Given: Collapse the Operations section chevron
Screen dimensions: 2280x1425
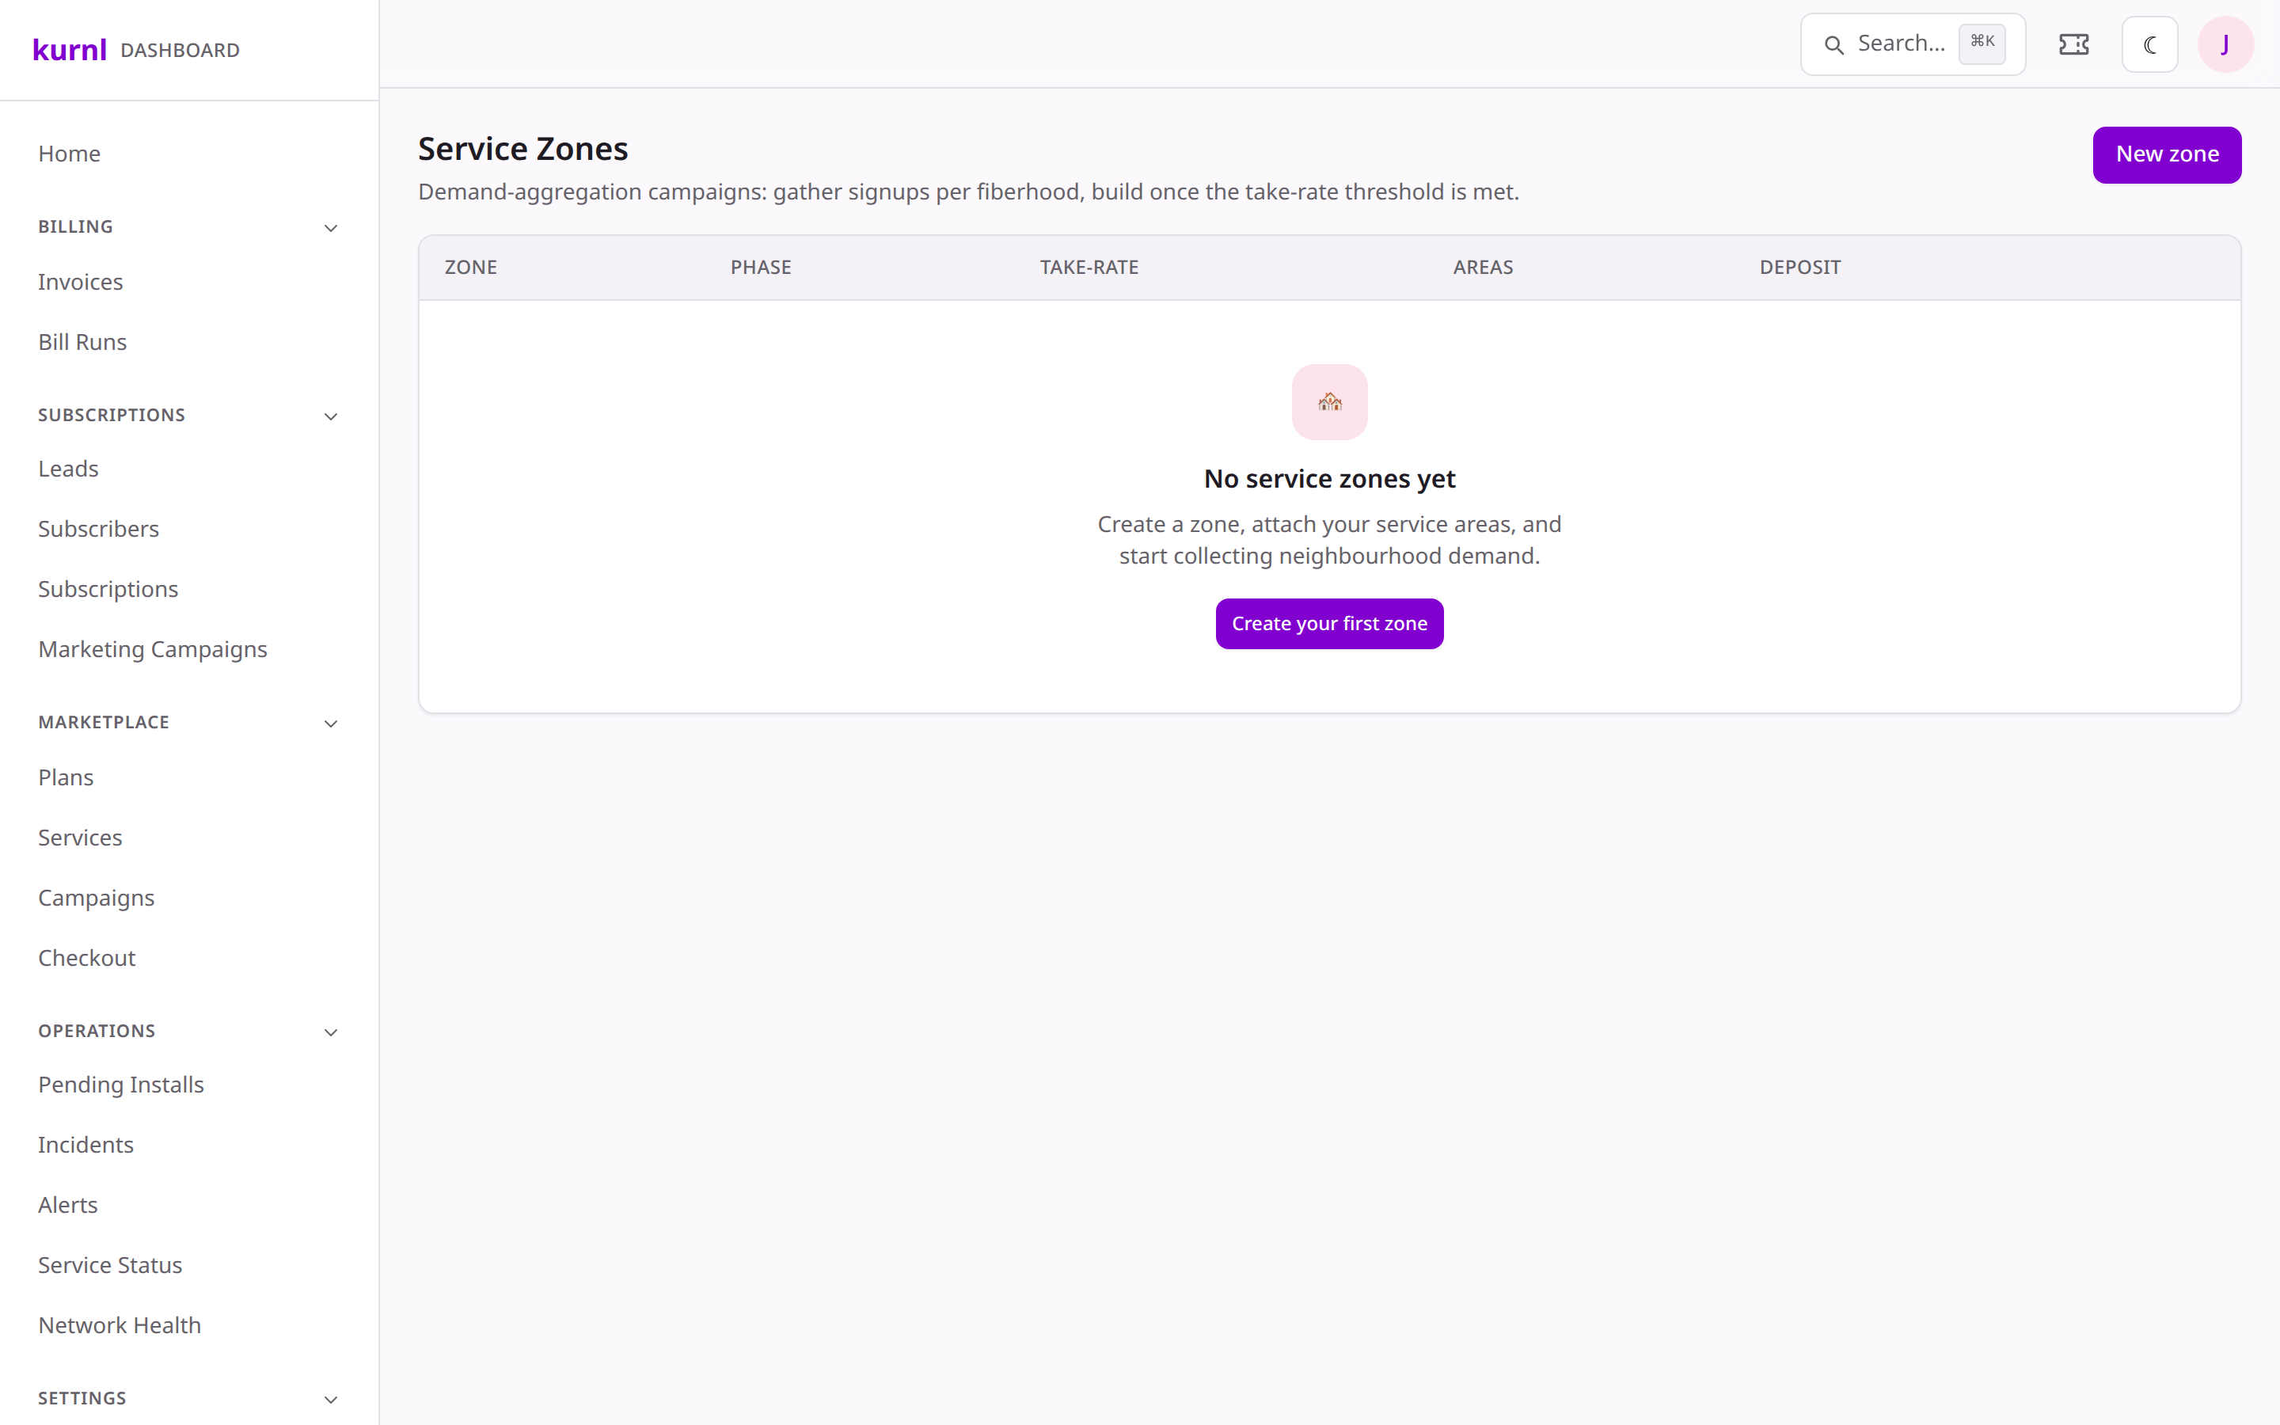Looking at the screenshot, I should click(x=331, y=1032).
